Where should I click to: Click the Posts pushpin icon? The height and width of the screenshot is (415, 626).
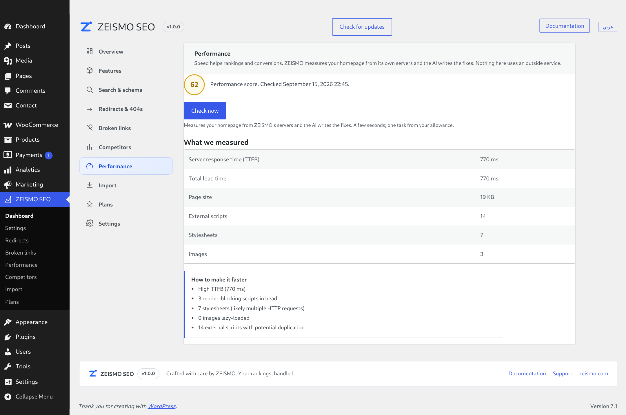pos(8,46)
